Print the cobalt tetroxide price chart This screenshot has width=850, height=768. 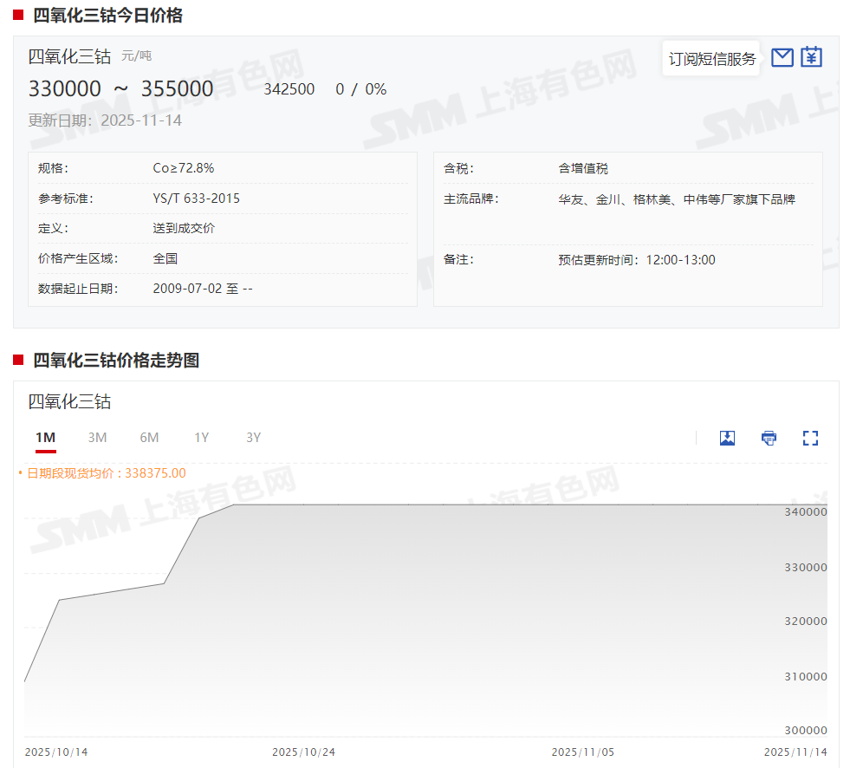pyautogui.click(x=769, y=438)
